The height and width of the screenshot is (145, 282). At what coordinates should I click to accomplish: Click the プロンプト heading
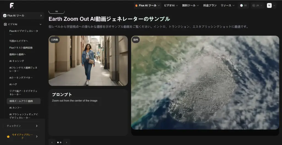(62, 95)
